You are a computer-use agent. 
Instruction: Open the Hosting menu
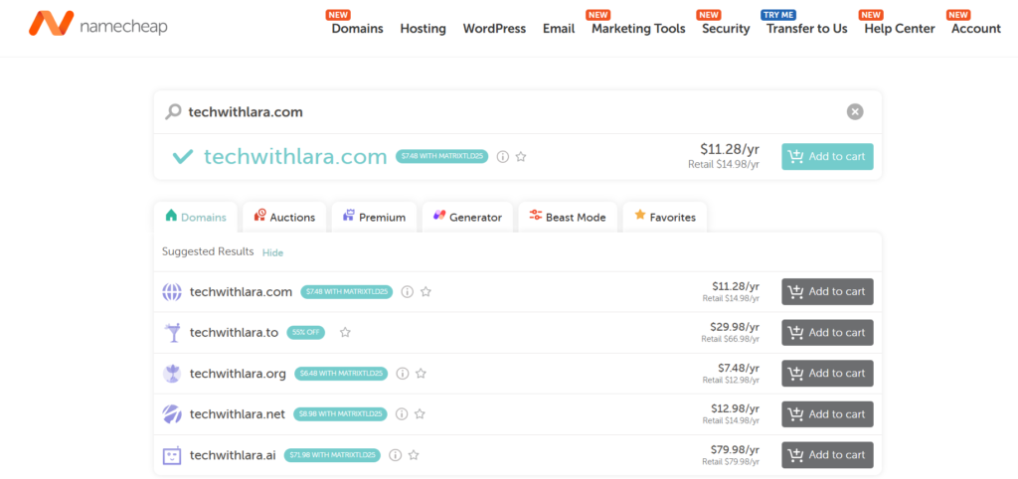(x=423, y=29)
